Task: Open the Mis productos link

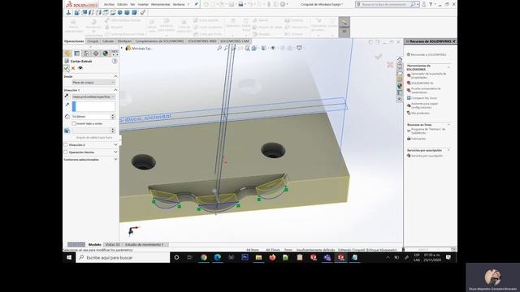Action: (x=420, y=114)
